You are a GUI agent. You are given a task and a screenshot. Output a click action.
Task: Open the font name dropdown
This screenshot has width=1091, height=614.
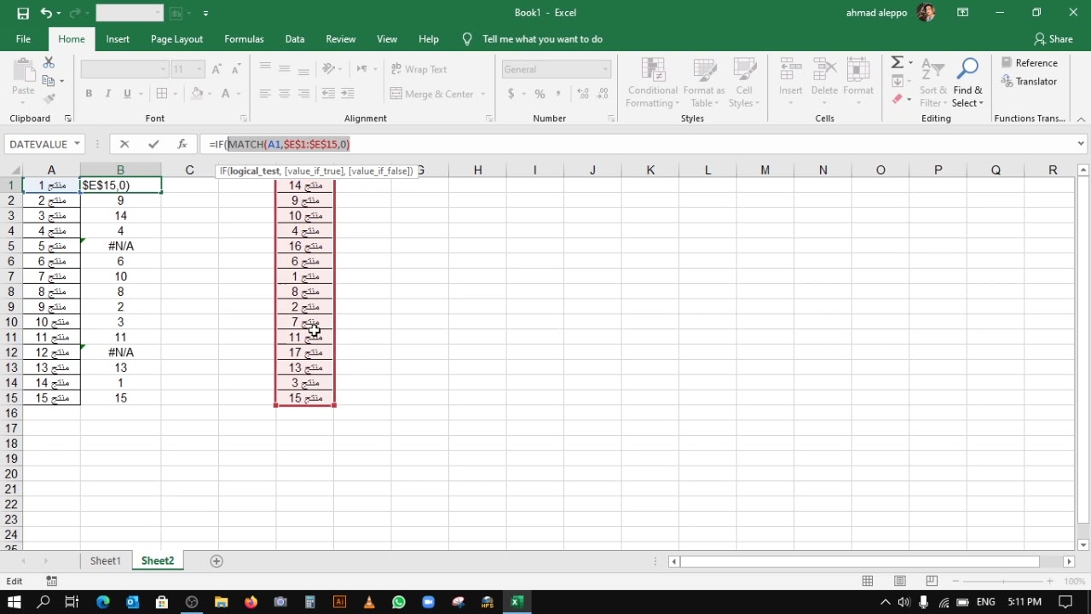pos(163,69)
